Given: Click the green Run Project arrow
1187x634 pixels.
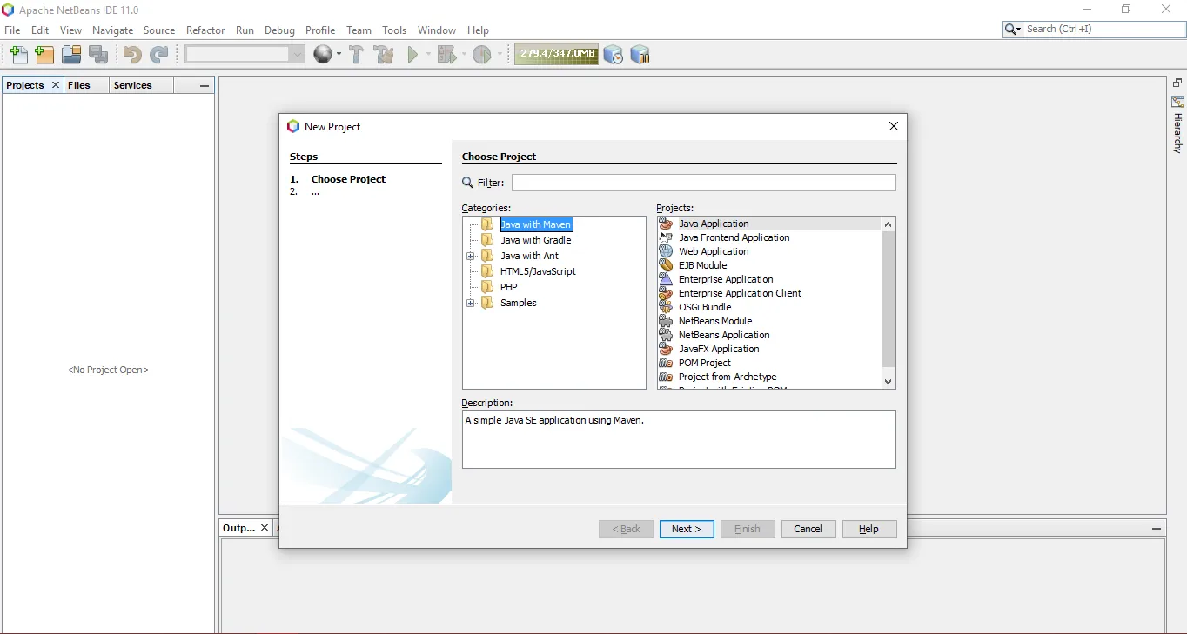Looking at the screenshot, I should pos(413,55).
